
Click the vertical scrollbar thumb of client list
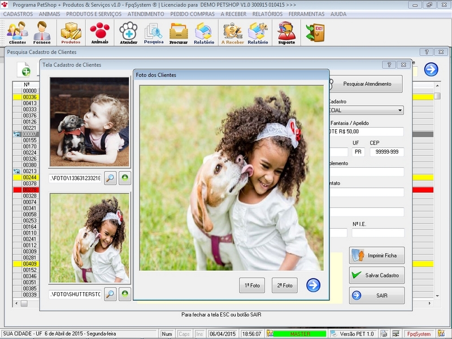[x=437, y=95]
